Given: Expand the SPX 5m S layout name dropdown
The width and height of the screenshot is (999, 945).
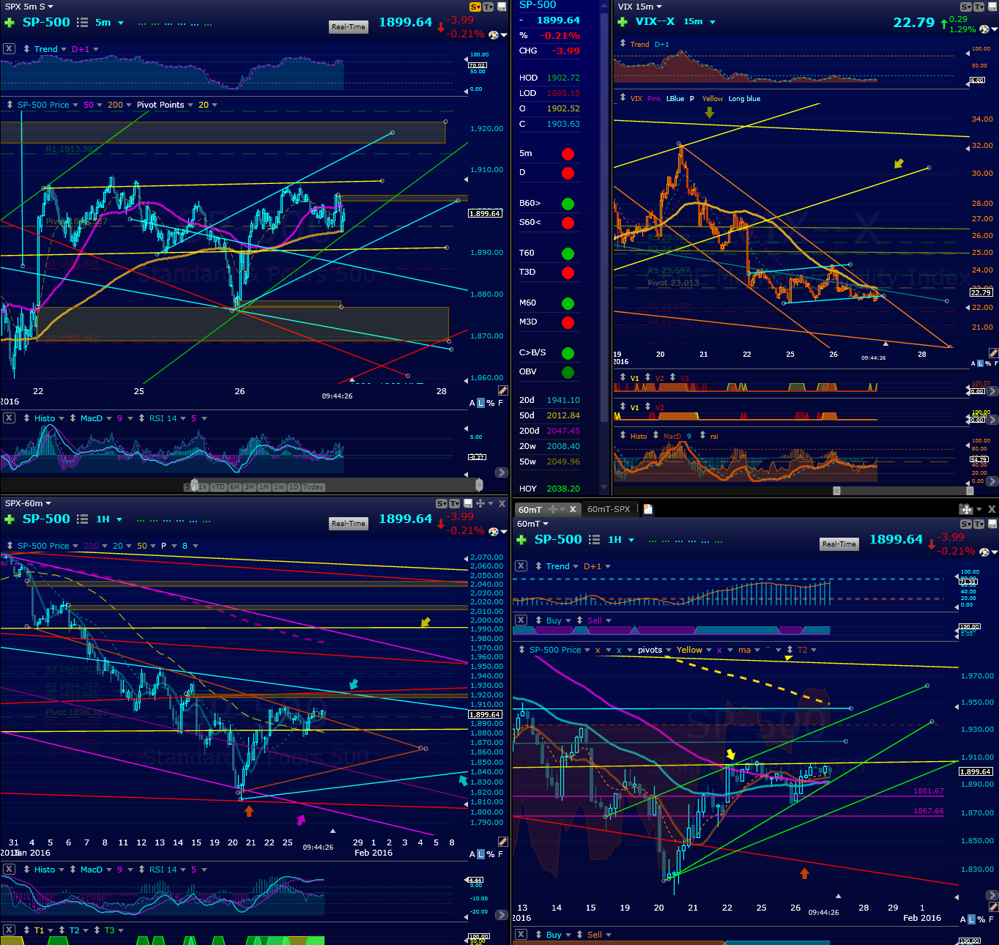Looking at the screenshot, I should pyautogui.click(x=51, y=7).
